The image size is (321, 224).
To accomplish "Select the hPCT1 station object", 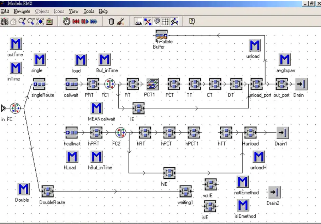I will [194, 132].
